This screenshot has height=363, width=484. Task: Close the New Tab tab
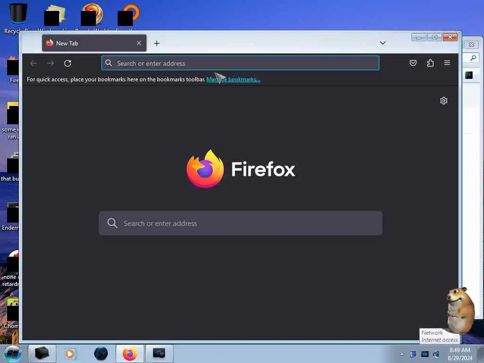click(139, 43)
